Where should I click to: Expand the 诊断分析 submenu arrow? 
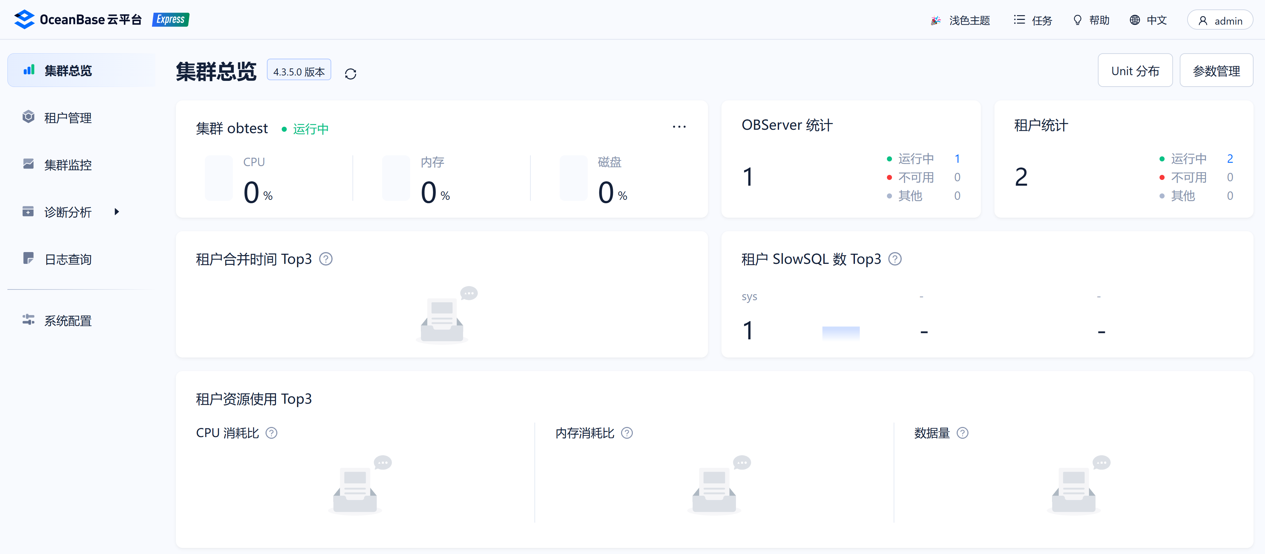(x=116, y=212)
